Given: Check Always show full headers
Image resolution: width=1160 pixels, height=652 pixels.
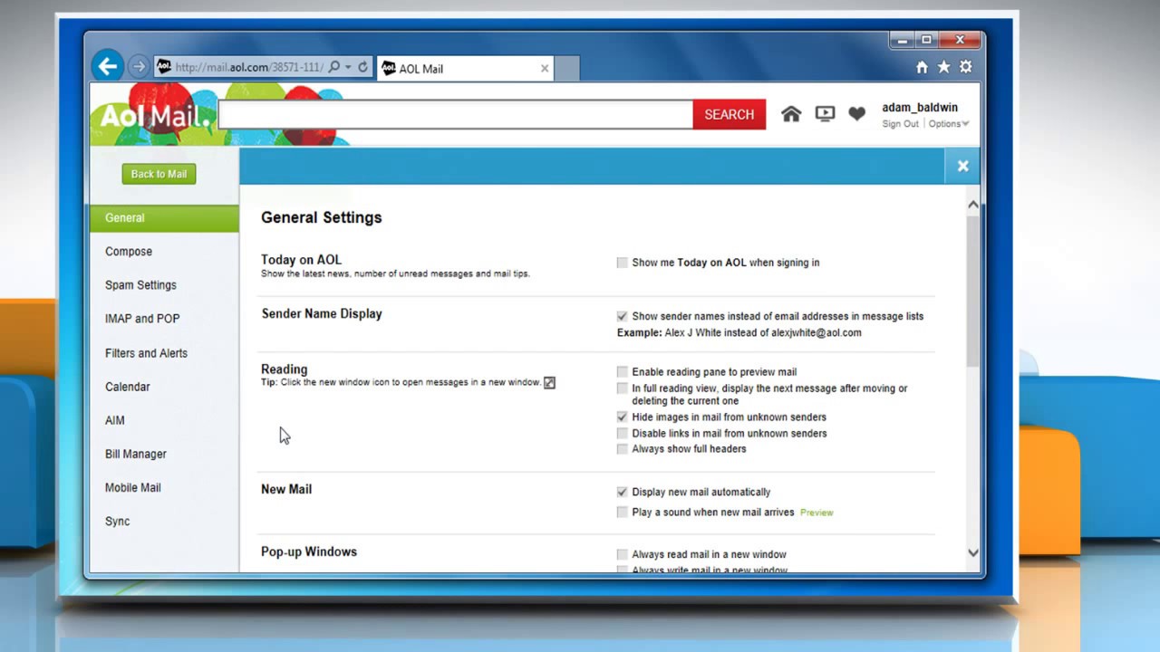Looking at the screenshot, I should pos(622,449).
